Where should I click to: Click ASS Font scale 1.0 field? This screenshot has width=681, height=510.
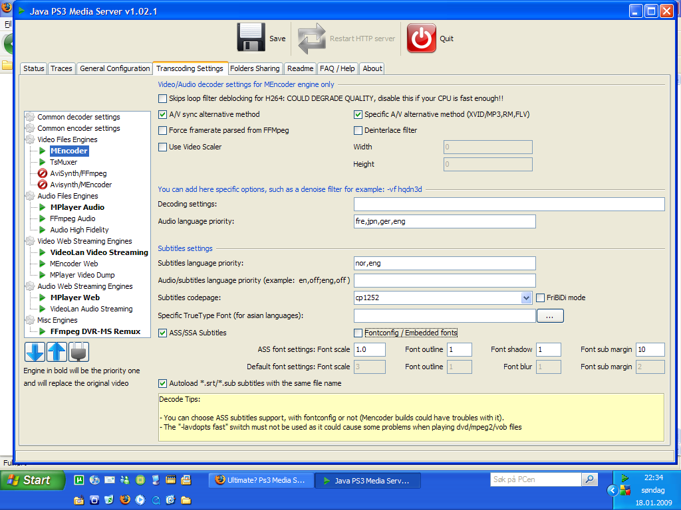(x=370, y=349)
